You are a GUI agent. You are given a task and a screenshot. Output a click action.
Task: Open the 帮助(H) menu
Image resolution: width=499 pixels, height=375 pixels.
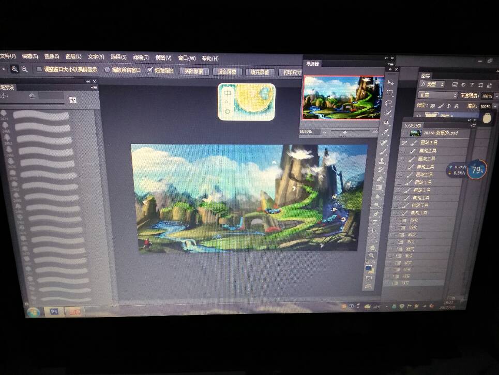click(210, 59)
